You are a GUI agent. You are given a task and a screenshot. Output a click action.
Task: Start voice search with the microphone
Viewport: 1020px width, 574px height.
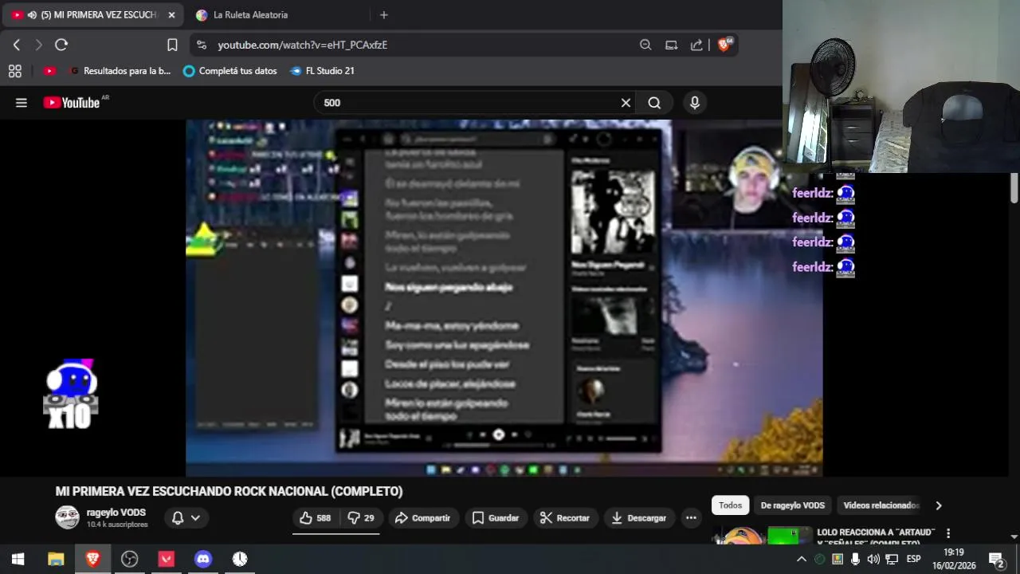pyautogui.click(x=695, y=103)
